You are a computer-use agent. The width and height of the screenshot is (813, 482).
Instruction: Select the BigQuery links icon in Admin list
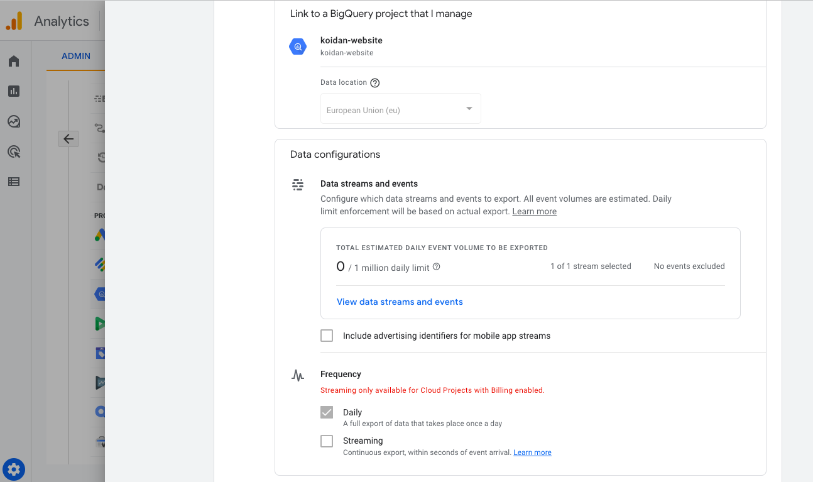pos(99,293)
